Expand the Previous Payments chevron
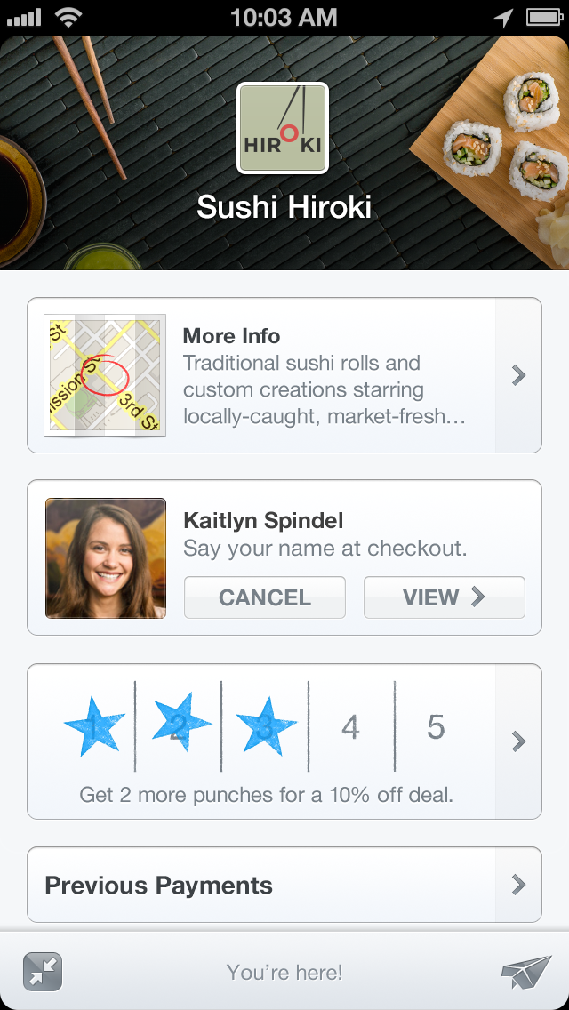The height and width of the screenshot is (1010, 569). 519,885
